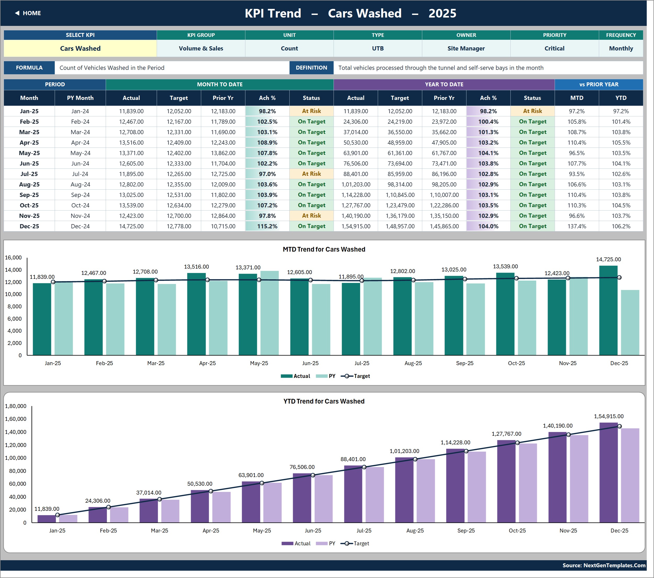
Task: Click the Jan-25 target marker in MTD chart
Action: [x=53, y=282]
